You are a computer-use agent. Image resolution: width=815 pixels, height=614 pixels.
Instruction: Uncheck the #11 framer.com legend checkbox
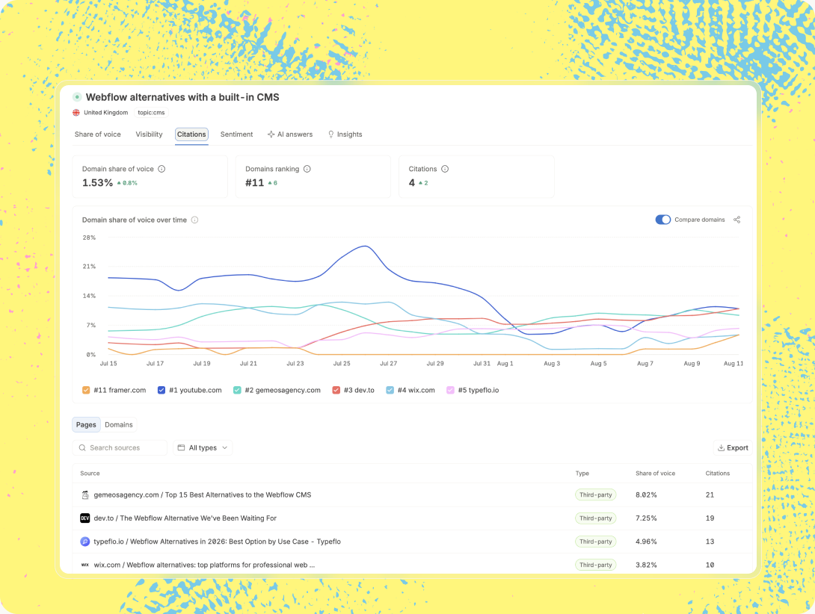(86, 390)
